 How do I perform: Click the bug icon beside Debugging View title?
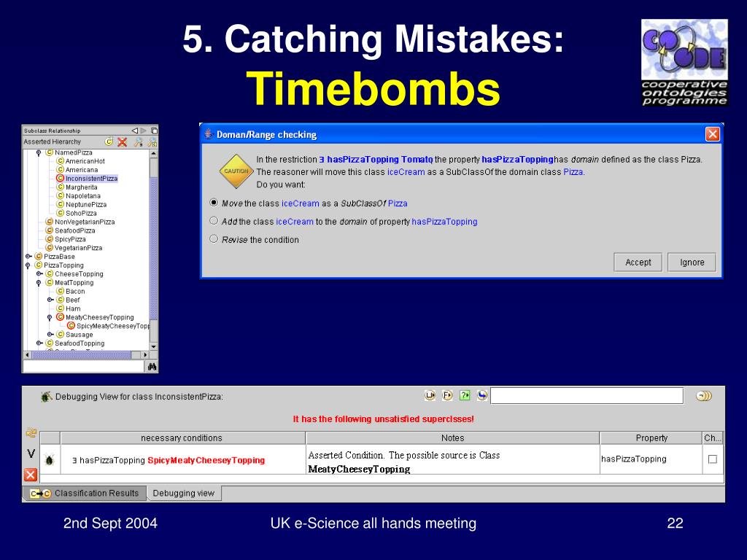point(46,396)
